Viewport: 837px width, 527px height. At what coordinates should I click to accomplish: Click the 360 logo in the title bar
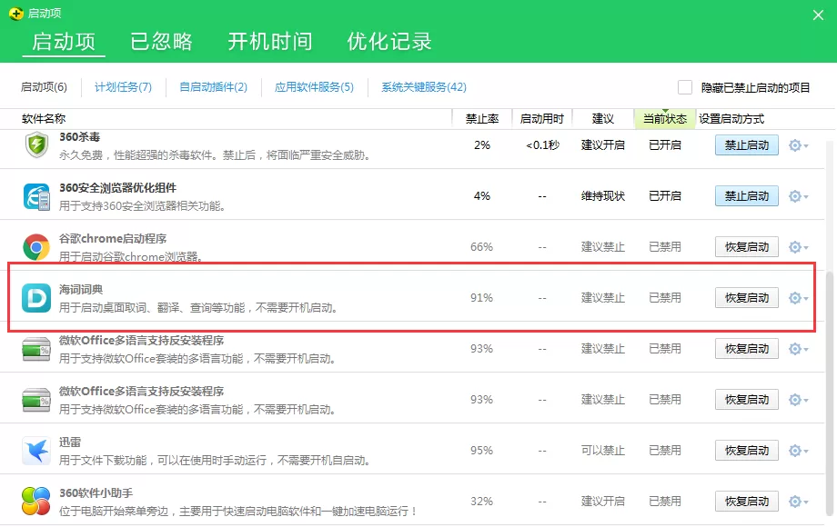pos(16,14)
